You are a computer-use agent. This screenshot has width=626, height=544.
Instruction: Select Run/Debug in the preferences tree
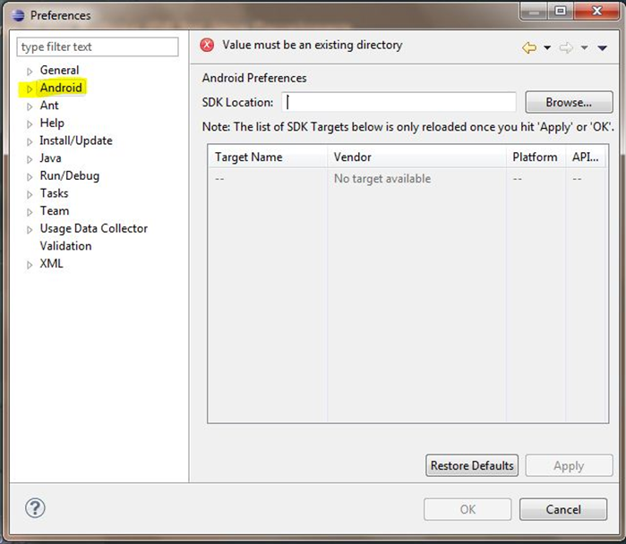70,176
